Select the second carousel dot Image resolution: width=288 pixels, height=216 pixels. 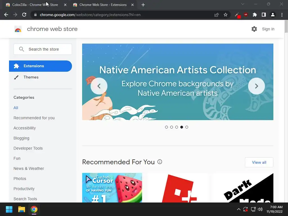(x=172, y=127)
